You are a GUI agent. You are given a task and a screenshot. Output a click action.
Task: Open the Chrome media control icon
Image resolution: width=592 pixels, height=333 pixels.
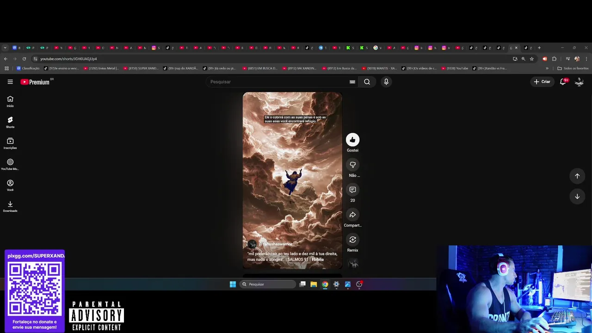(568, 59)
